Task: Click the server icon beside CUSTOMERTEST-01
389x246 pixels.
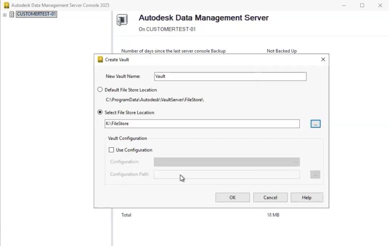Action: [12, 14]
